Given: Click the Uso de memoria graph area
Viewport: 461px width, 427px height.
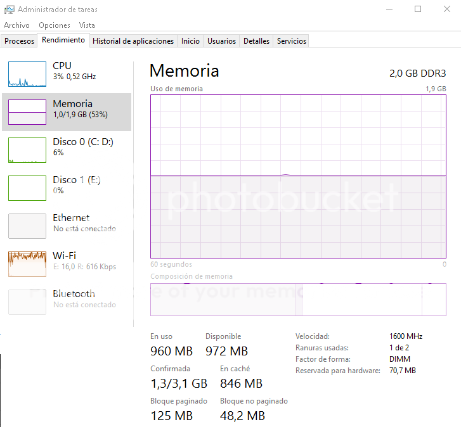Looking at the screenshot, I should coord(298,177).
